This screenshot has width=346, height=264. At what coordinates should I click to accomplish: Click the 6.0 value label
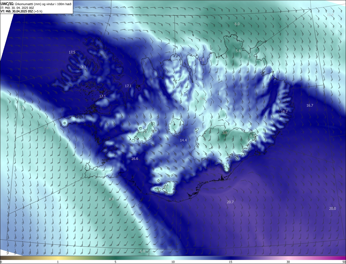(x=237, y=24)
